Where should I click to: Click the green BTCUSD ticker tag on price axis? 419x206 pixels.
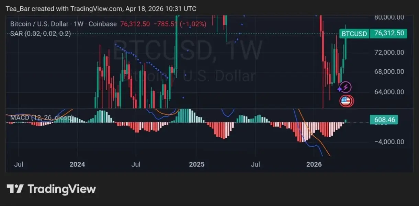(x=354, y=34)
